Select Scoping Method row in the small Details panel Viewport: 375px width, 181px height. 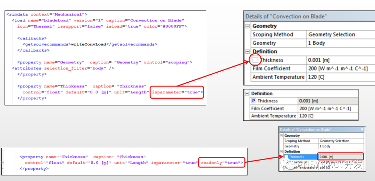click(x=323, y=141)
